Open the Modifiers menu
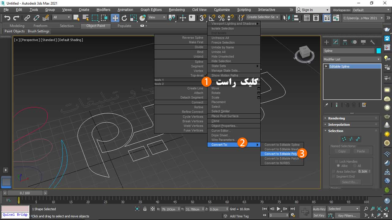This screenshot has height=220, width=392. [x=103, y=10]
